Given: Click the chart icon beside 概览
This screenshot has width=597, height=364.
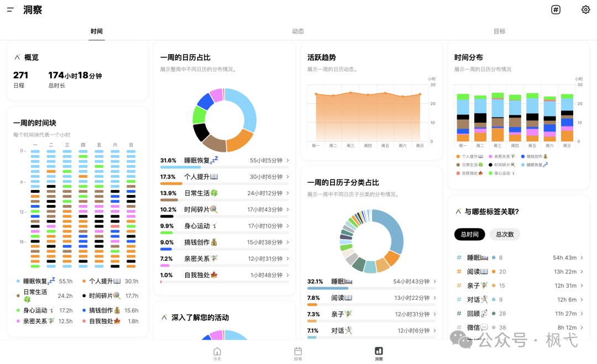Looking at the screenshot, I should [17, 57].
